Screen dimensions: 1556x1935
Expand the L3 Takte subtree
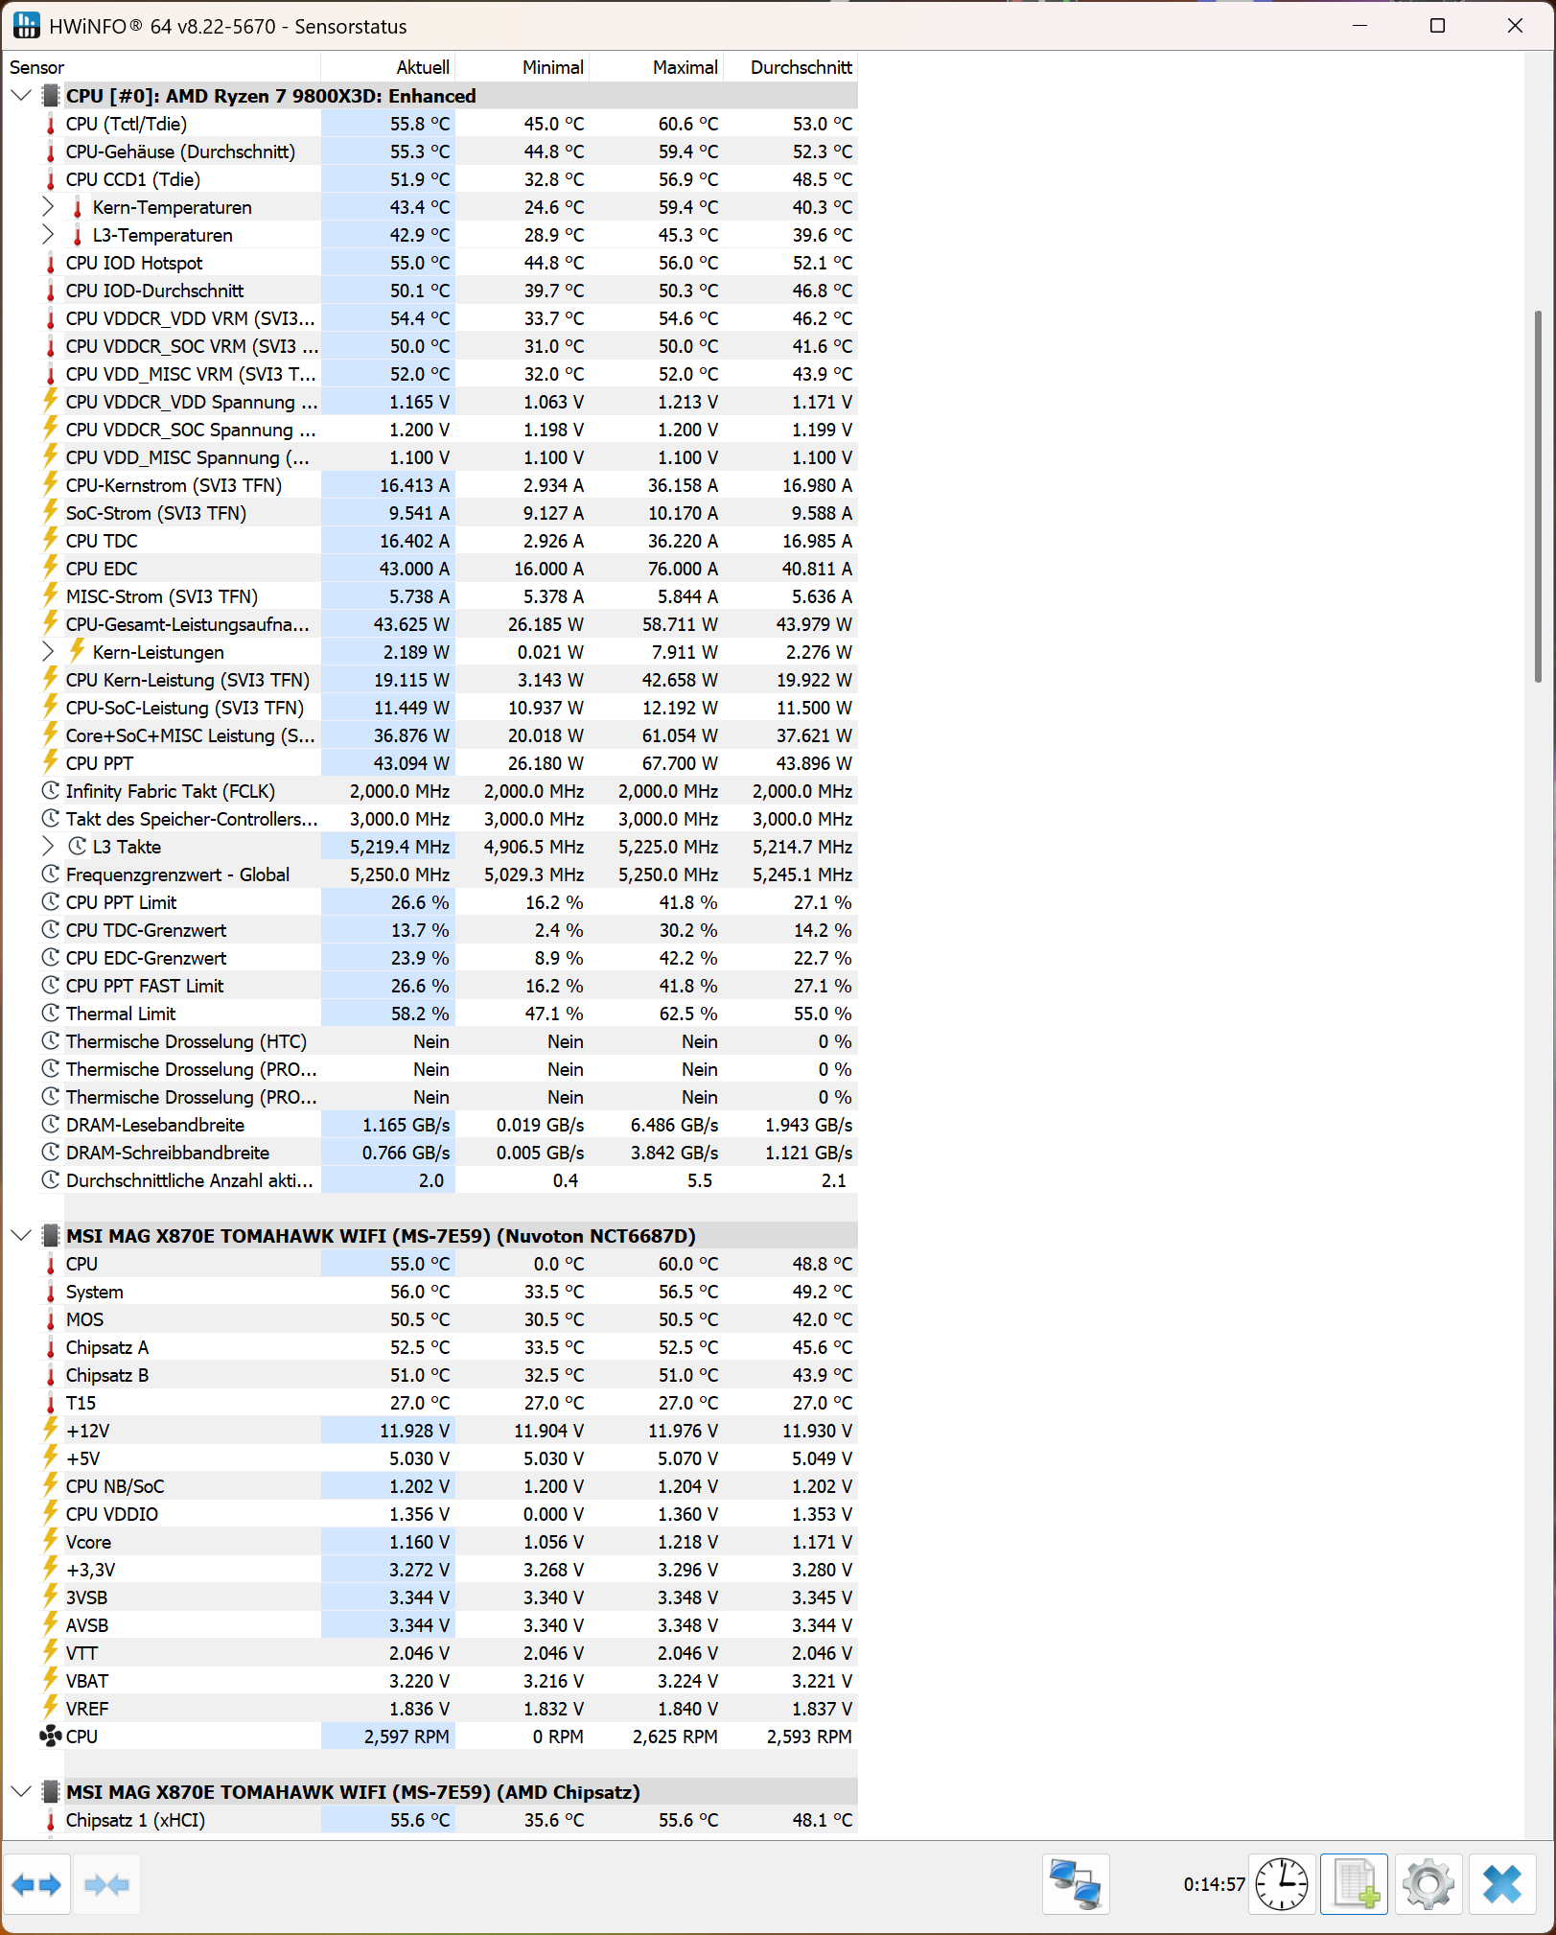[48, 847]
